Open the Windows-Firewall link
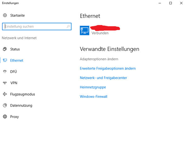 coord(94,97)
